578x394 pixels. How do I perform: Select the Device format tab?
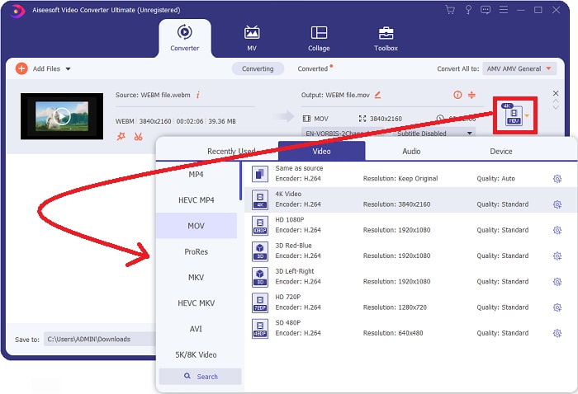pos(500,151)
